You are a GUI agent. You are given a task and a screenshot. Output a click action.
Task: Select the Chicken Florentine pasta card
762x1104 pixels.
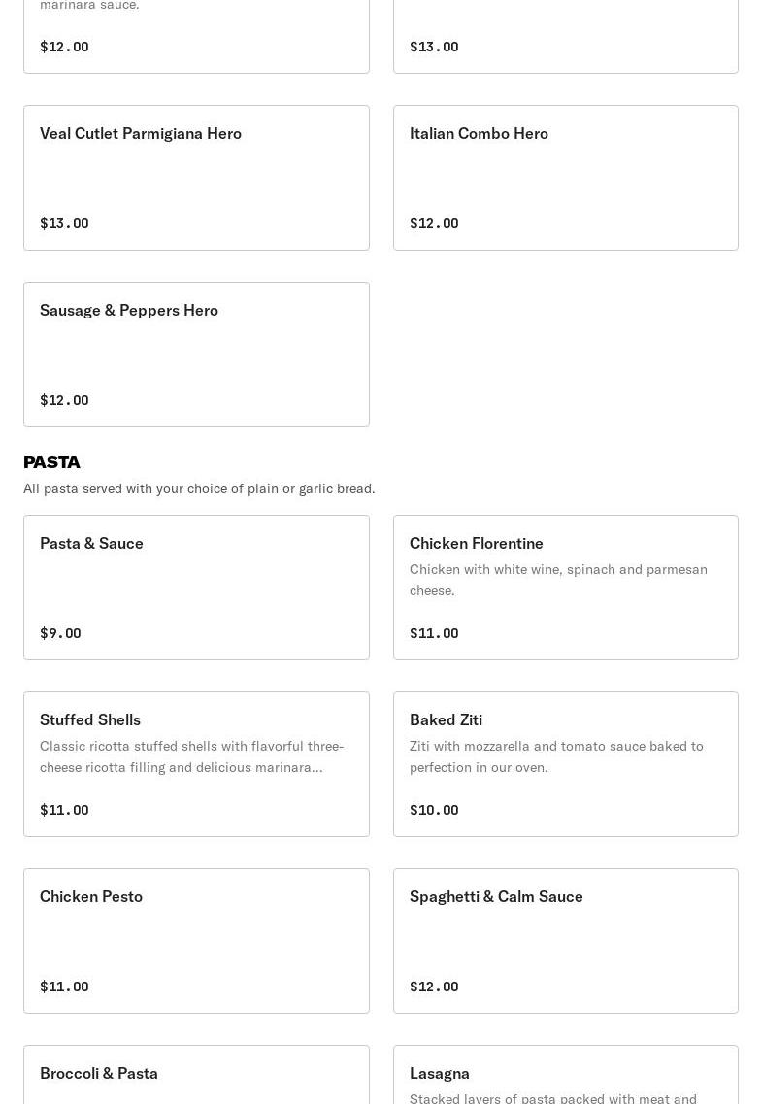click(566, 587)
